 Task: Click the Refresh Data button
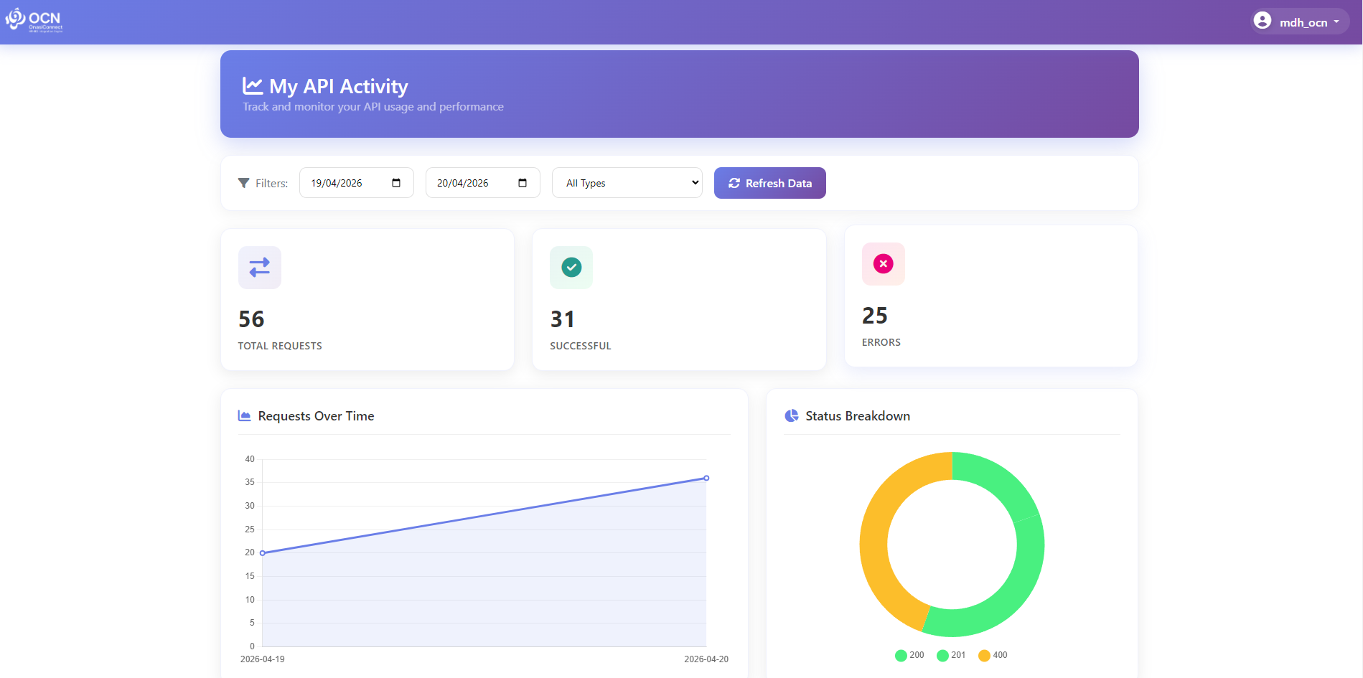pyautogui.click(x=769, y=183)
